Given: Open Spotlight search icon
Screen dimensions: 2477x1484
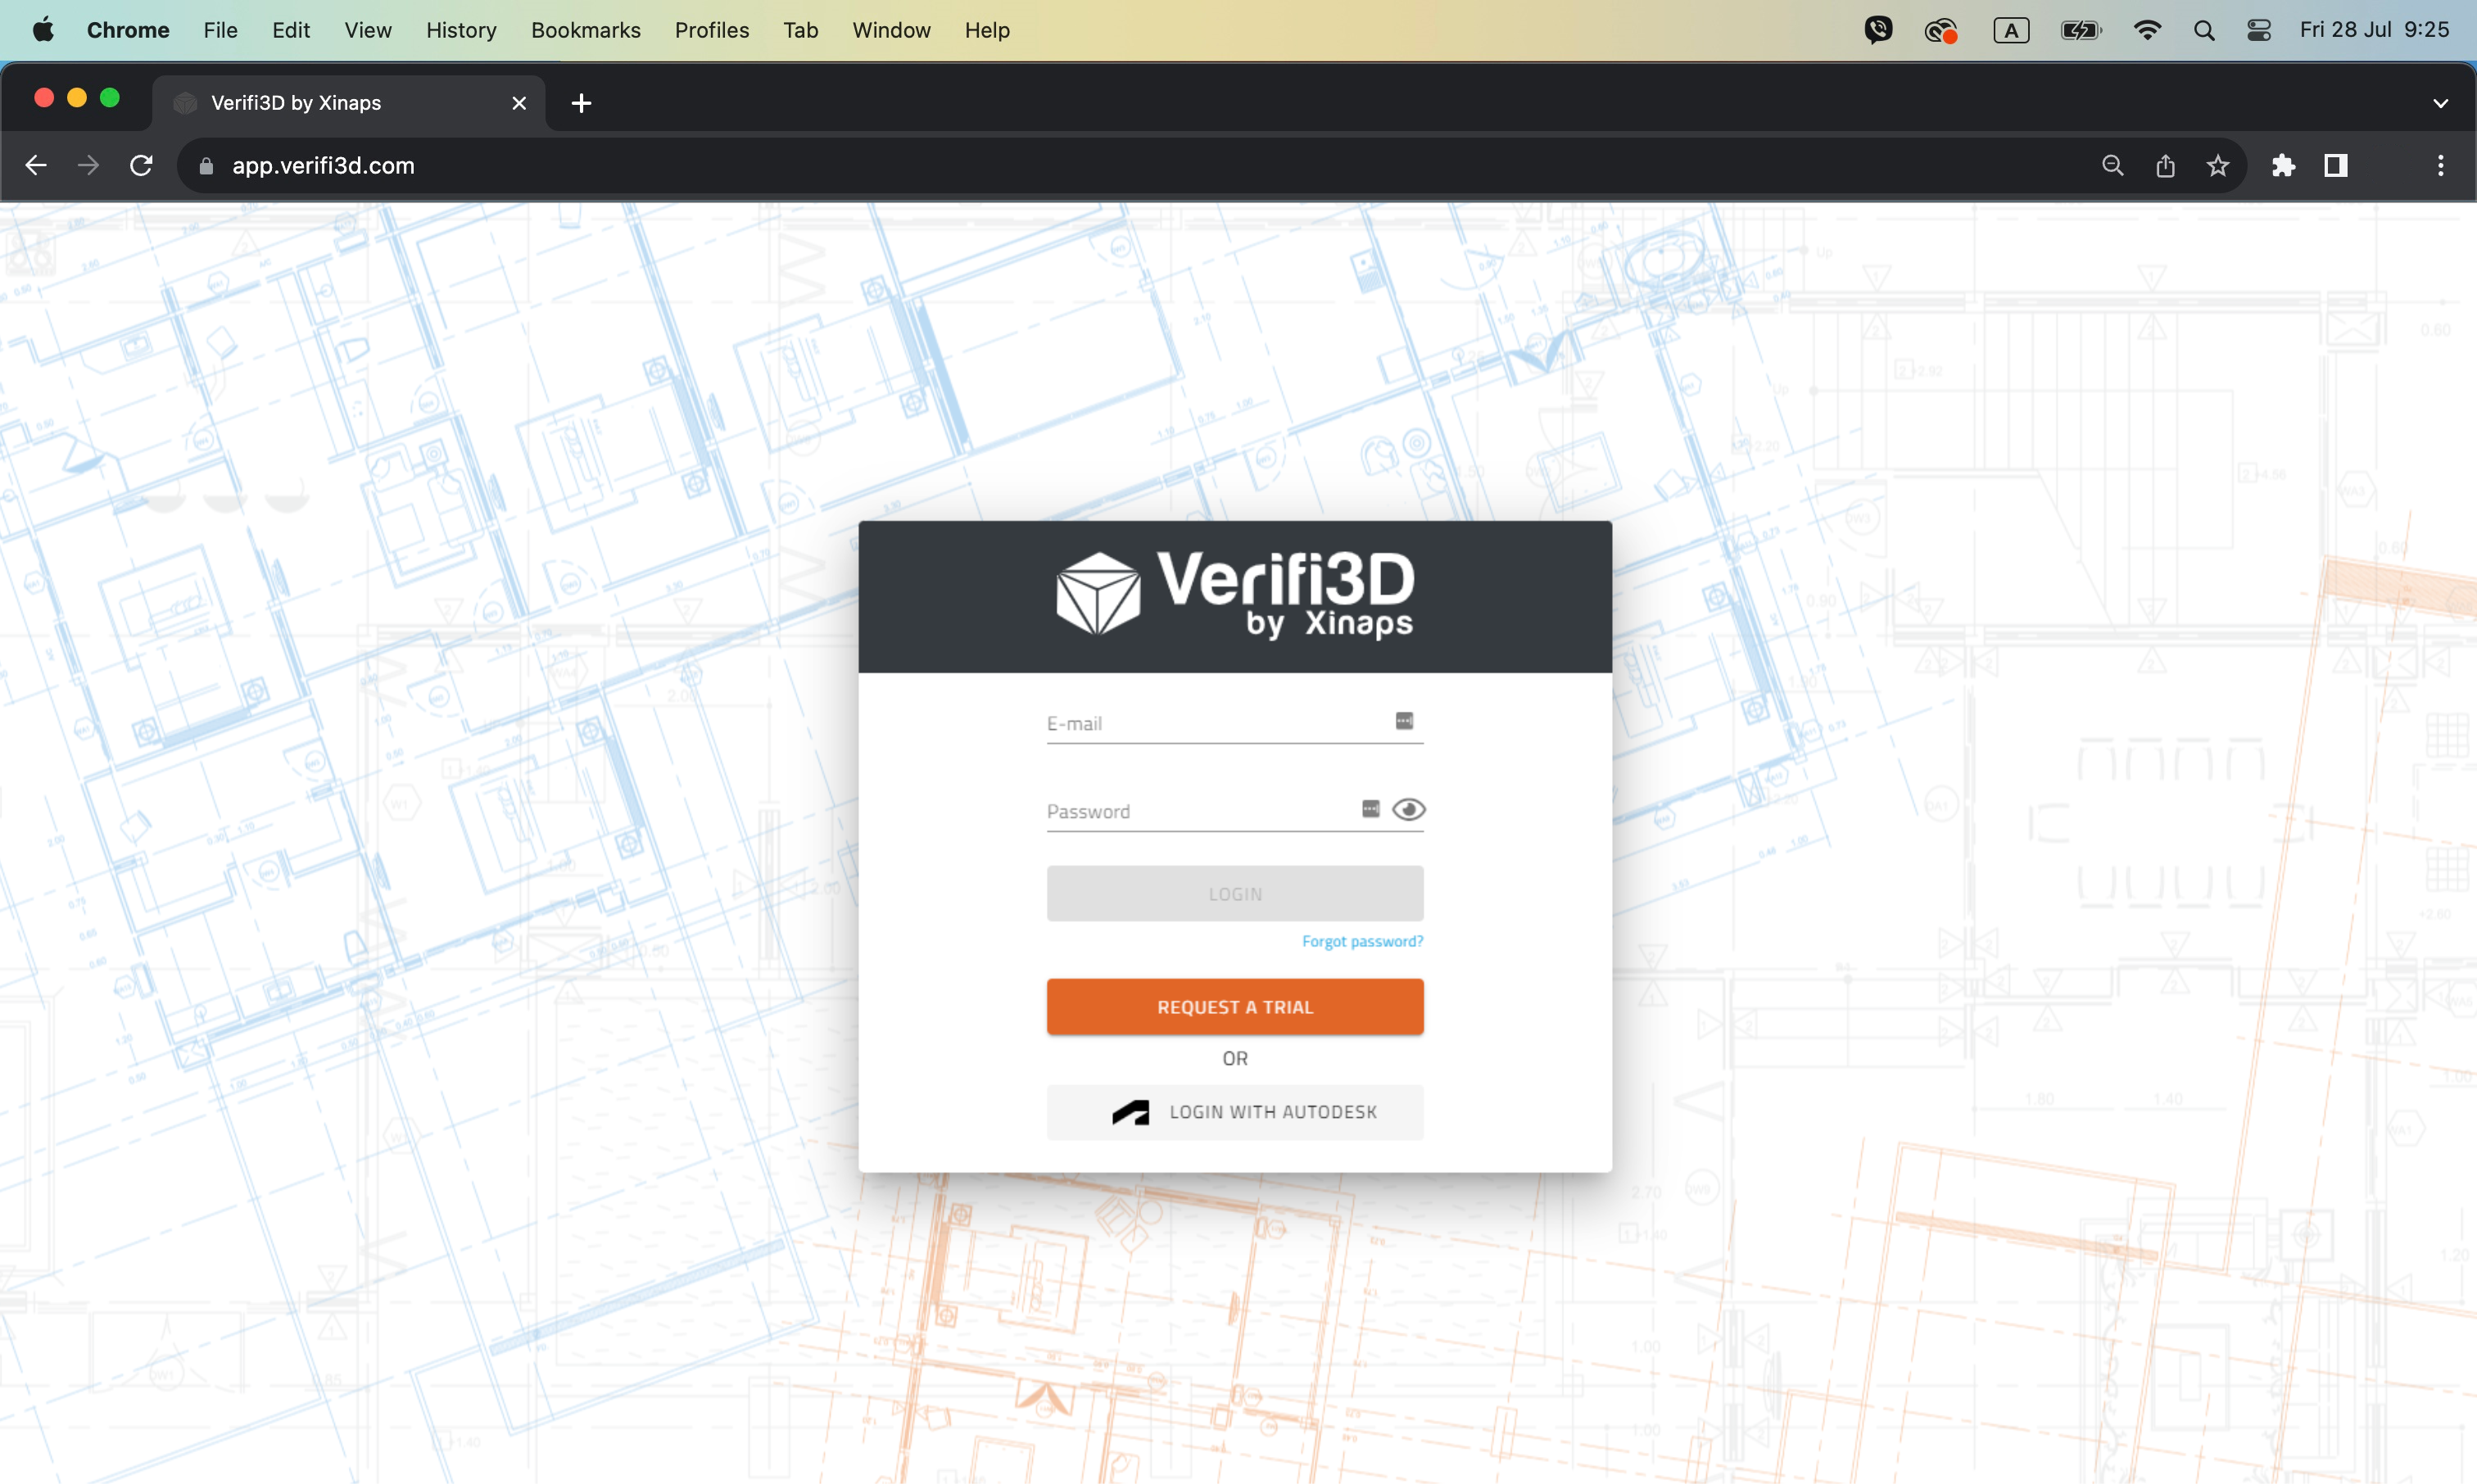Looking at the screenshot, I should 2204,30.
